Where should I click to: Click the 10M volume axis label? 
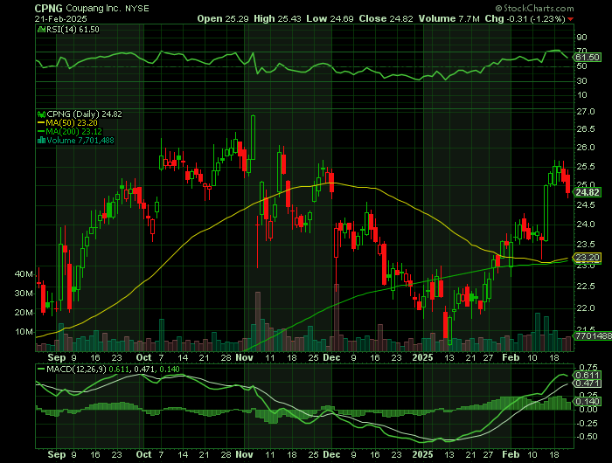point(24,332)
